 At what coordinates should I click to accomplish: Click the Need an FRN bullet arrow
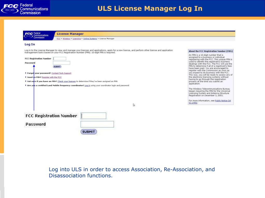(26, 77)
